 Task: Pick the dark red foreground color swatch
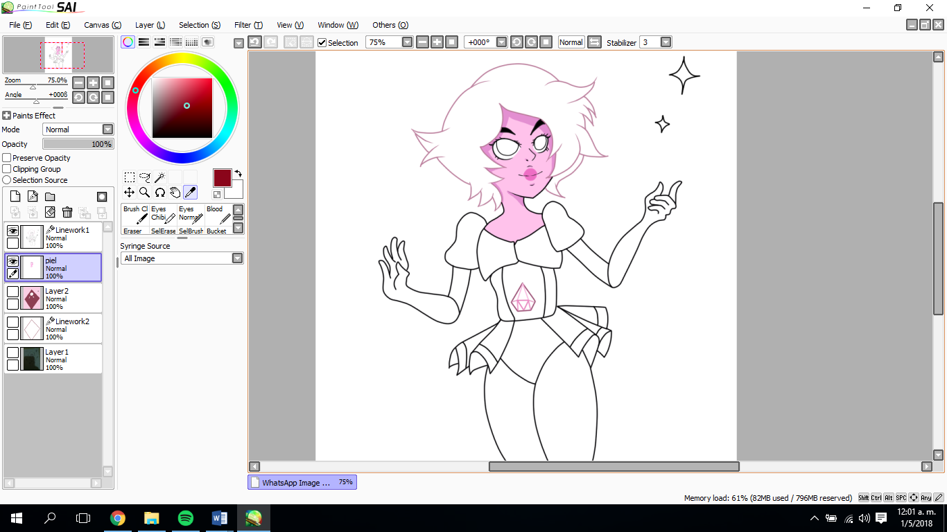[x=222, y=178]
